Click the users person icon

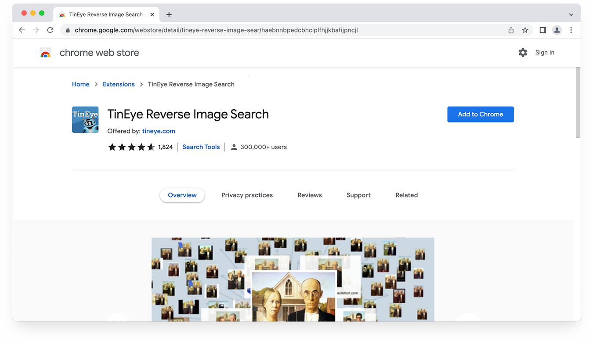pyautogui.click(x=234, y=147)
